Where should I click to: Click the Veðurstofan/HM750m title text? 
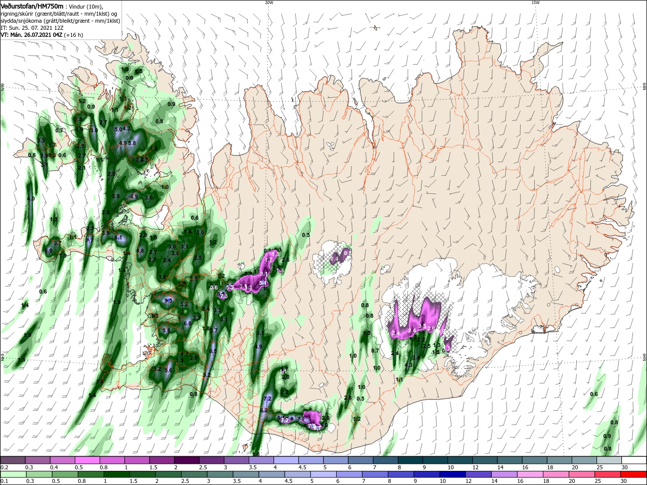(x=32, y=6)
